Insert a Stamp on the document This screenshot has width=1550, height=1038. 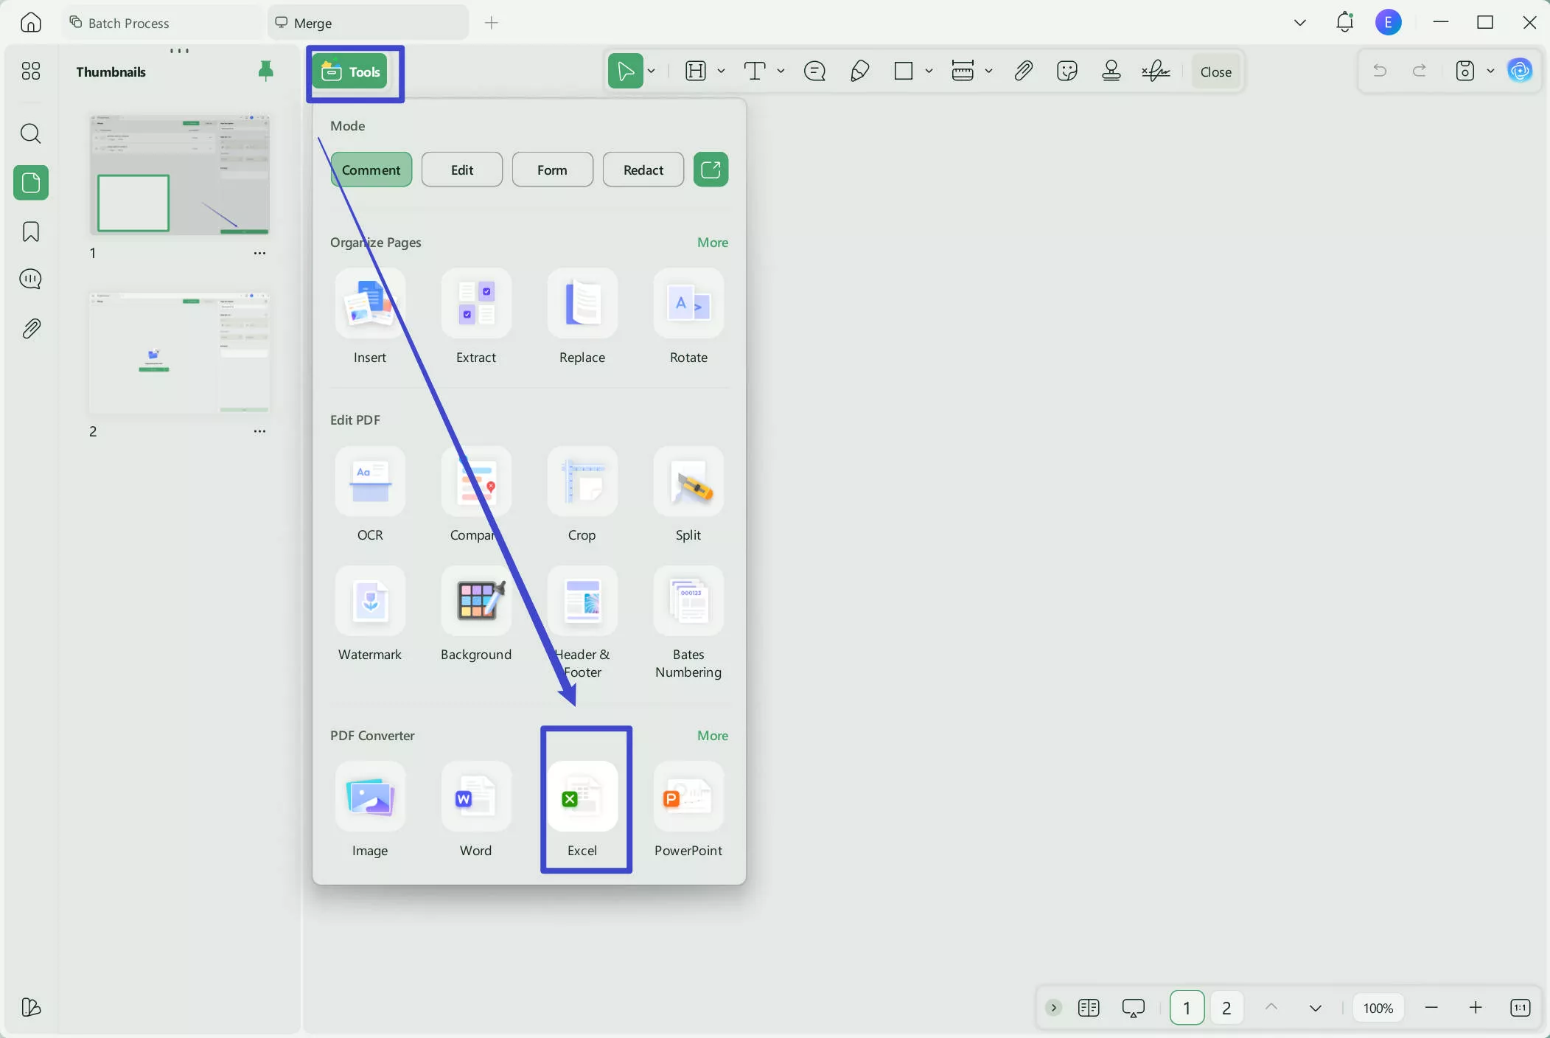1111,71
